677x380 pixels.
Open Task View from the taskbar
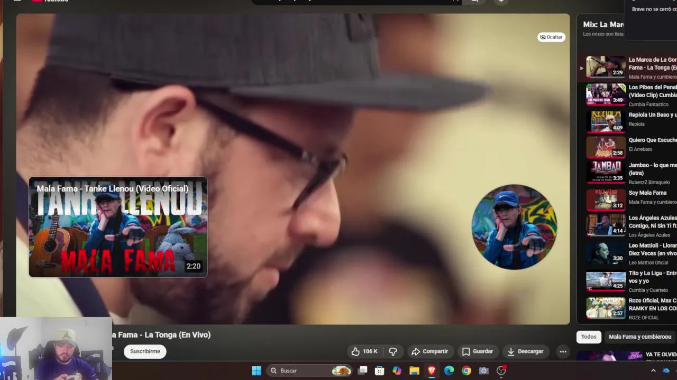(362, 370)
